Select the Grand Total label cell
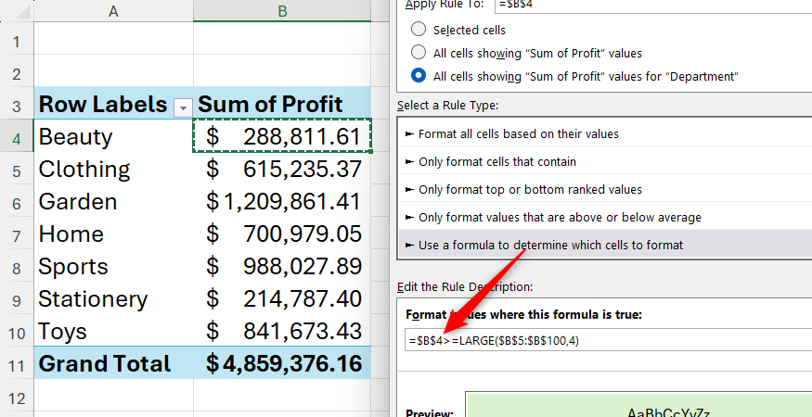The image size is (812, 417). click(113, 363)
